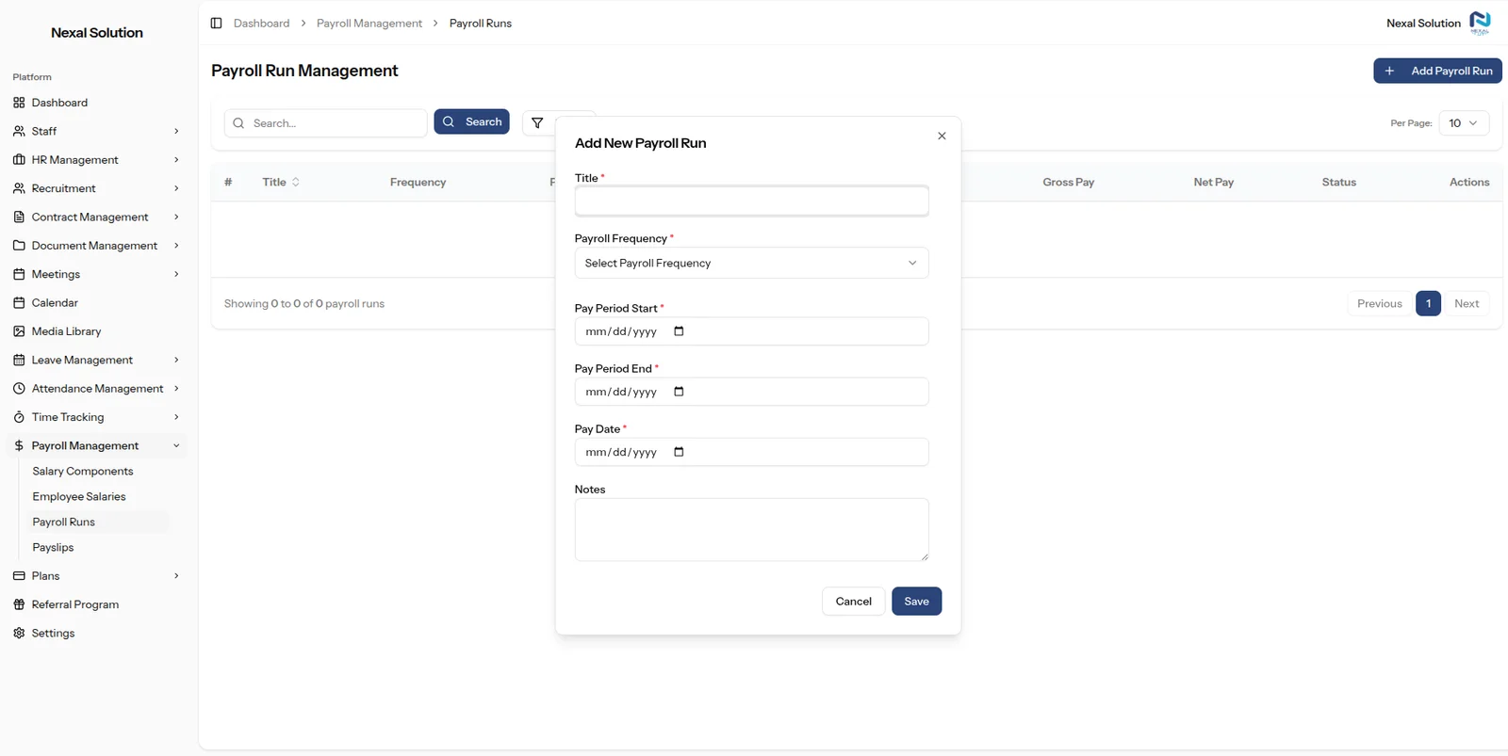Focus the Search text box
The height and width of the screenshot is (756, 1508).
[325, 123]
